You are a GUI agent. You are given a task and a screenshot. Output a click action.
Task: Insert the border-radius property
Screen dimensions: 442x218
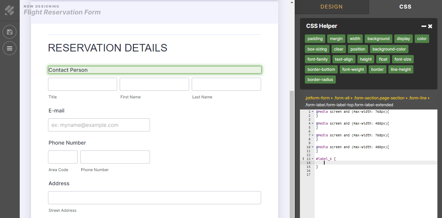[320, 80]
